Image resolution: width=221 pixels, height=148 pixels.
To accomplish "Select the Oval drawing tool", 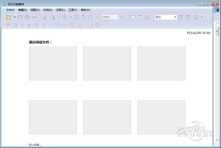I will click(65, 25).
